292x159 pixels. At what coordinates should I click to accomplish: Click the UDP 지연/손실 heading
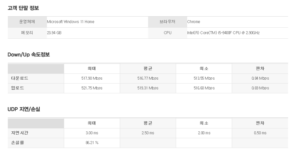click(x=24, y=109)
